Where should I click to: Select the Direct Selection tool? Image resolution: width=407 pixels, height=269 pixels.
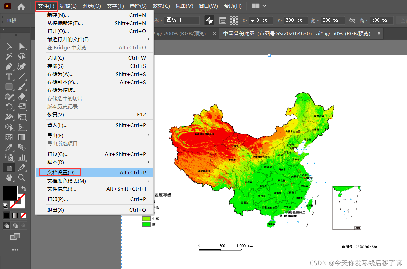coord(22,46)
